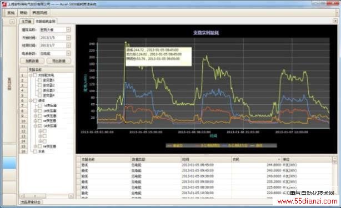Open the start date 2013/1/5 dropdown
The height and width of the screenshot is (208, 341).
tap(68, 38)
